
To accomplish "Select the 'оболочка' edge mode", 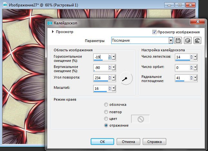I will pyautogui.click(x=106, y=105).
